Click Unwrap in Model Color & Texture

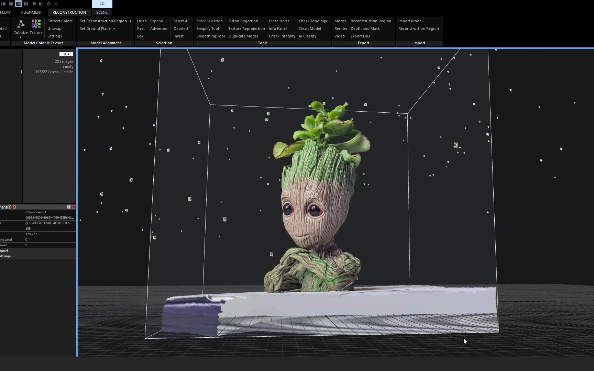pyautogui.click(x=54, y=29)
